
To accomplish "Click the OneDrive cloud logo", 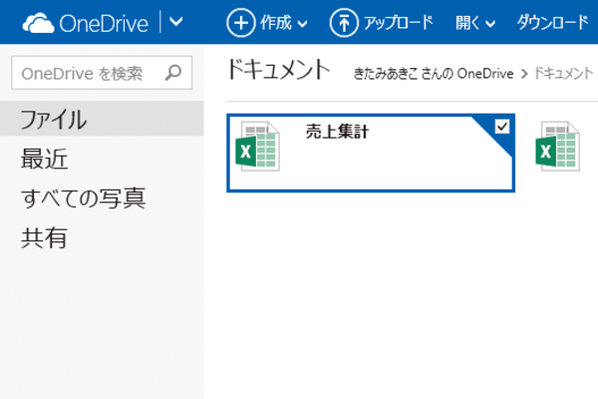I will (38, 24).
